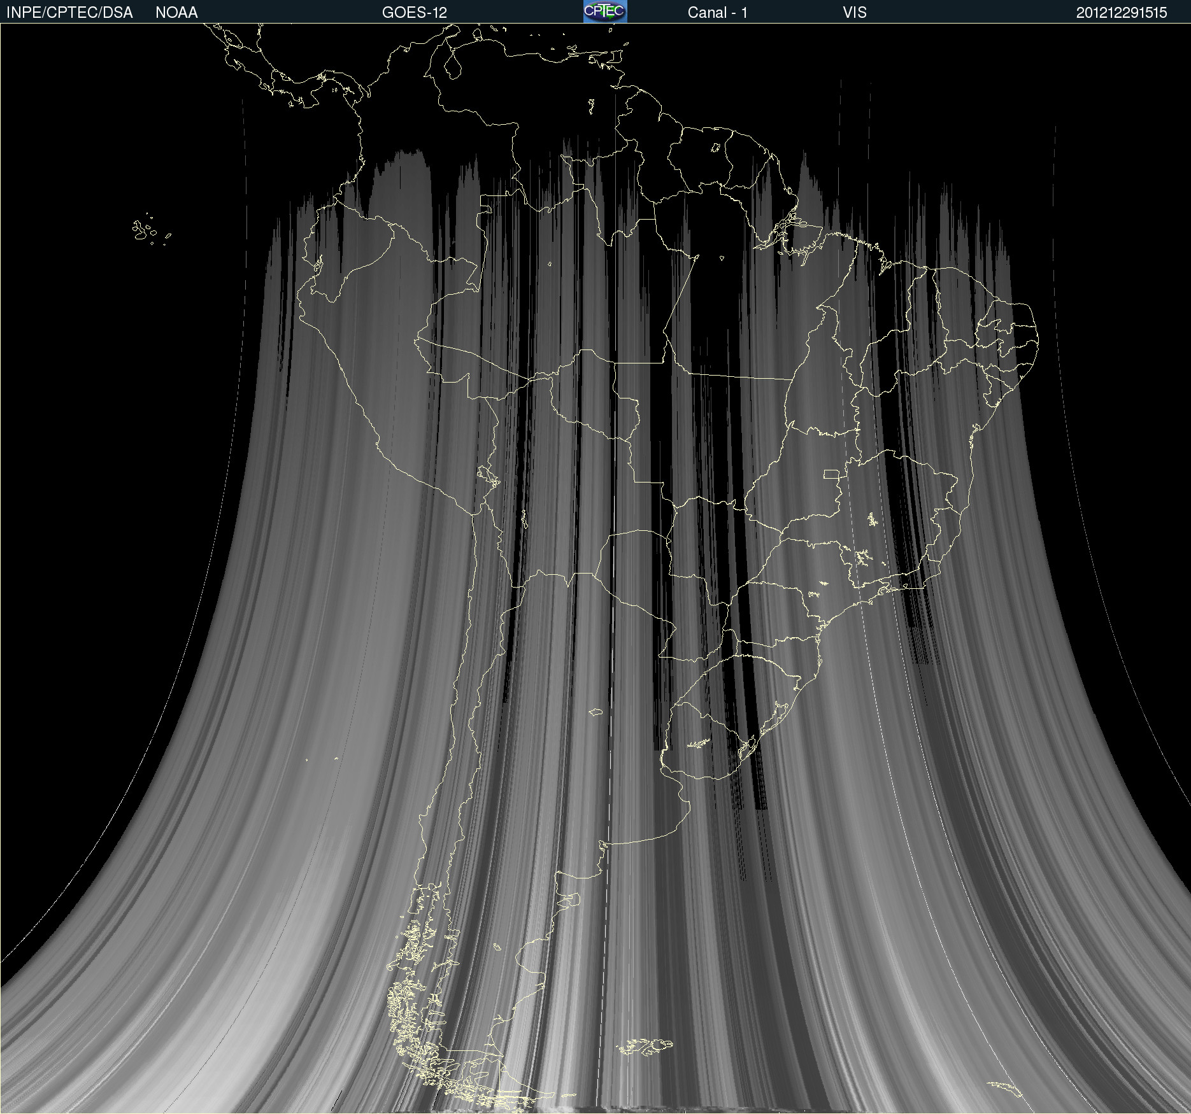Viewport: 1191px width, 1114px height.
Task: Click the GOES-12 satellite label
Action: 415,13
